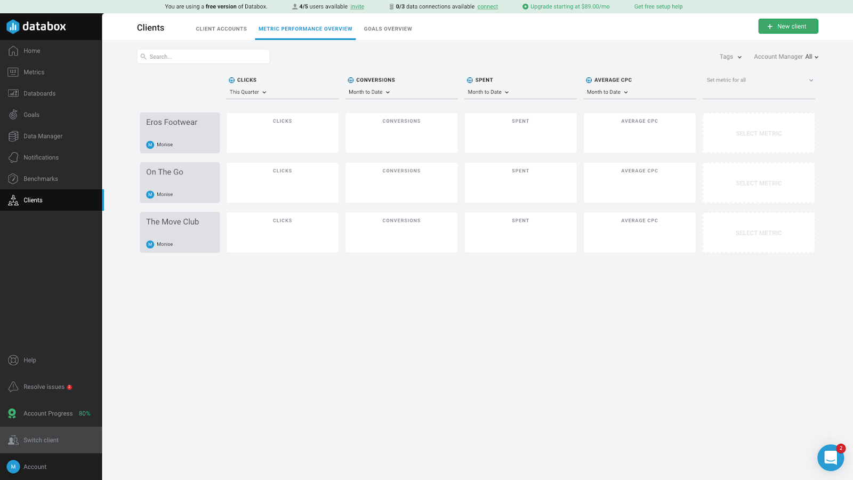Click the Databox logo icon
853x480 pixels.
pos(13,26)
